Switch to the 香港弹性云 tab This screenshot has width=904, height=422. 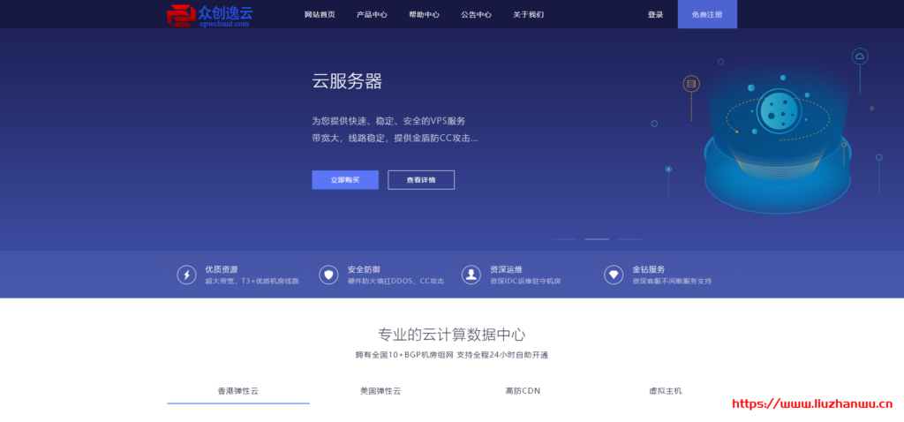pos(238,391)
